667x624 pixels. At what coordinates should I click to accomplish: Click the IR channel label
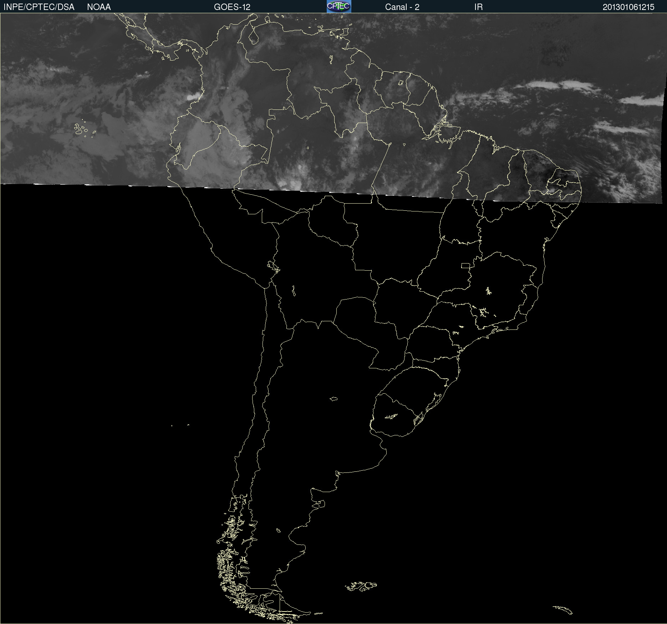[478, 7]
